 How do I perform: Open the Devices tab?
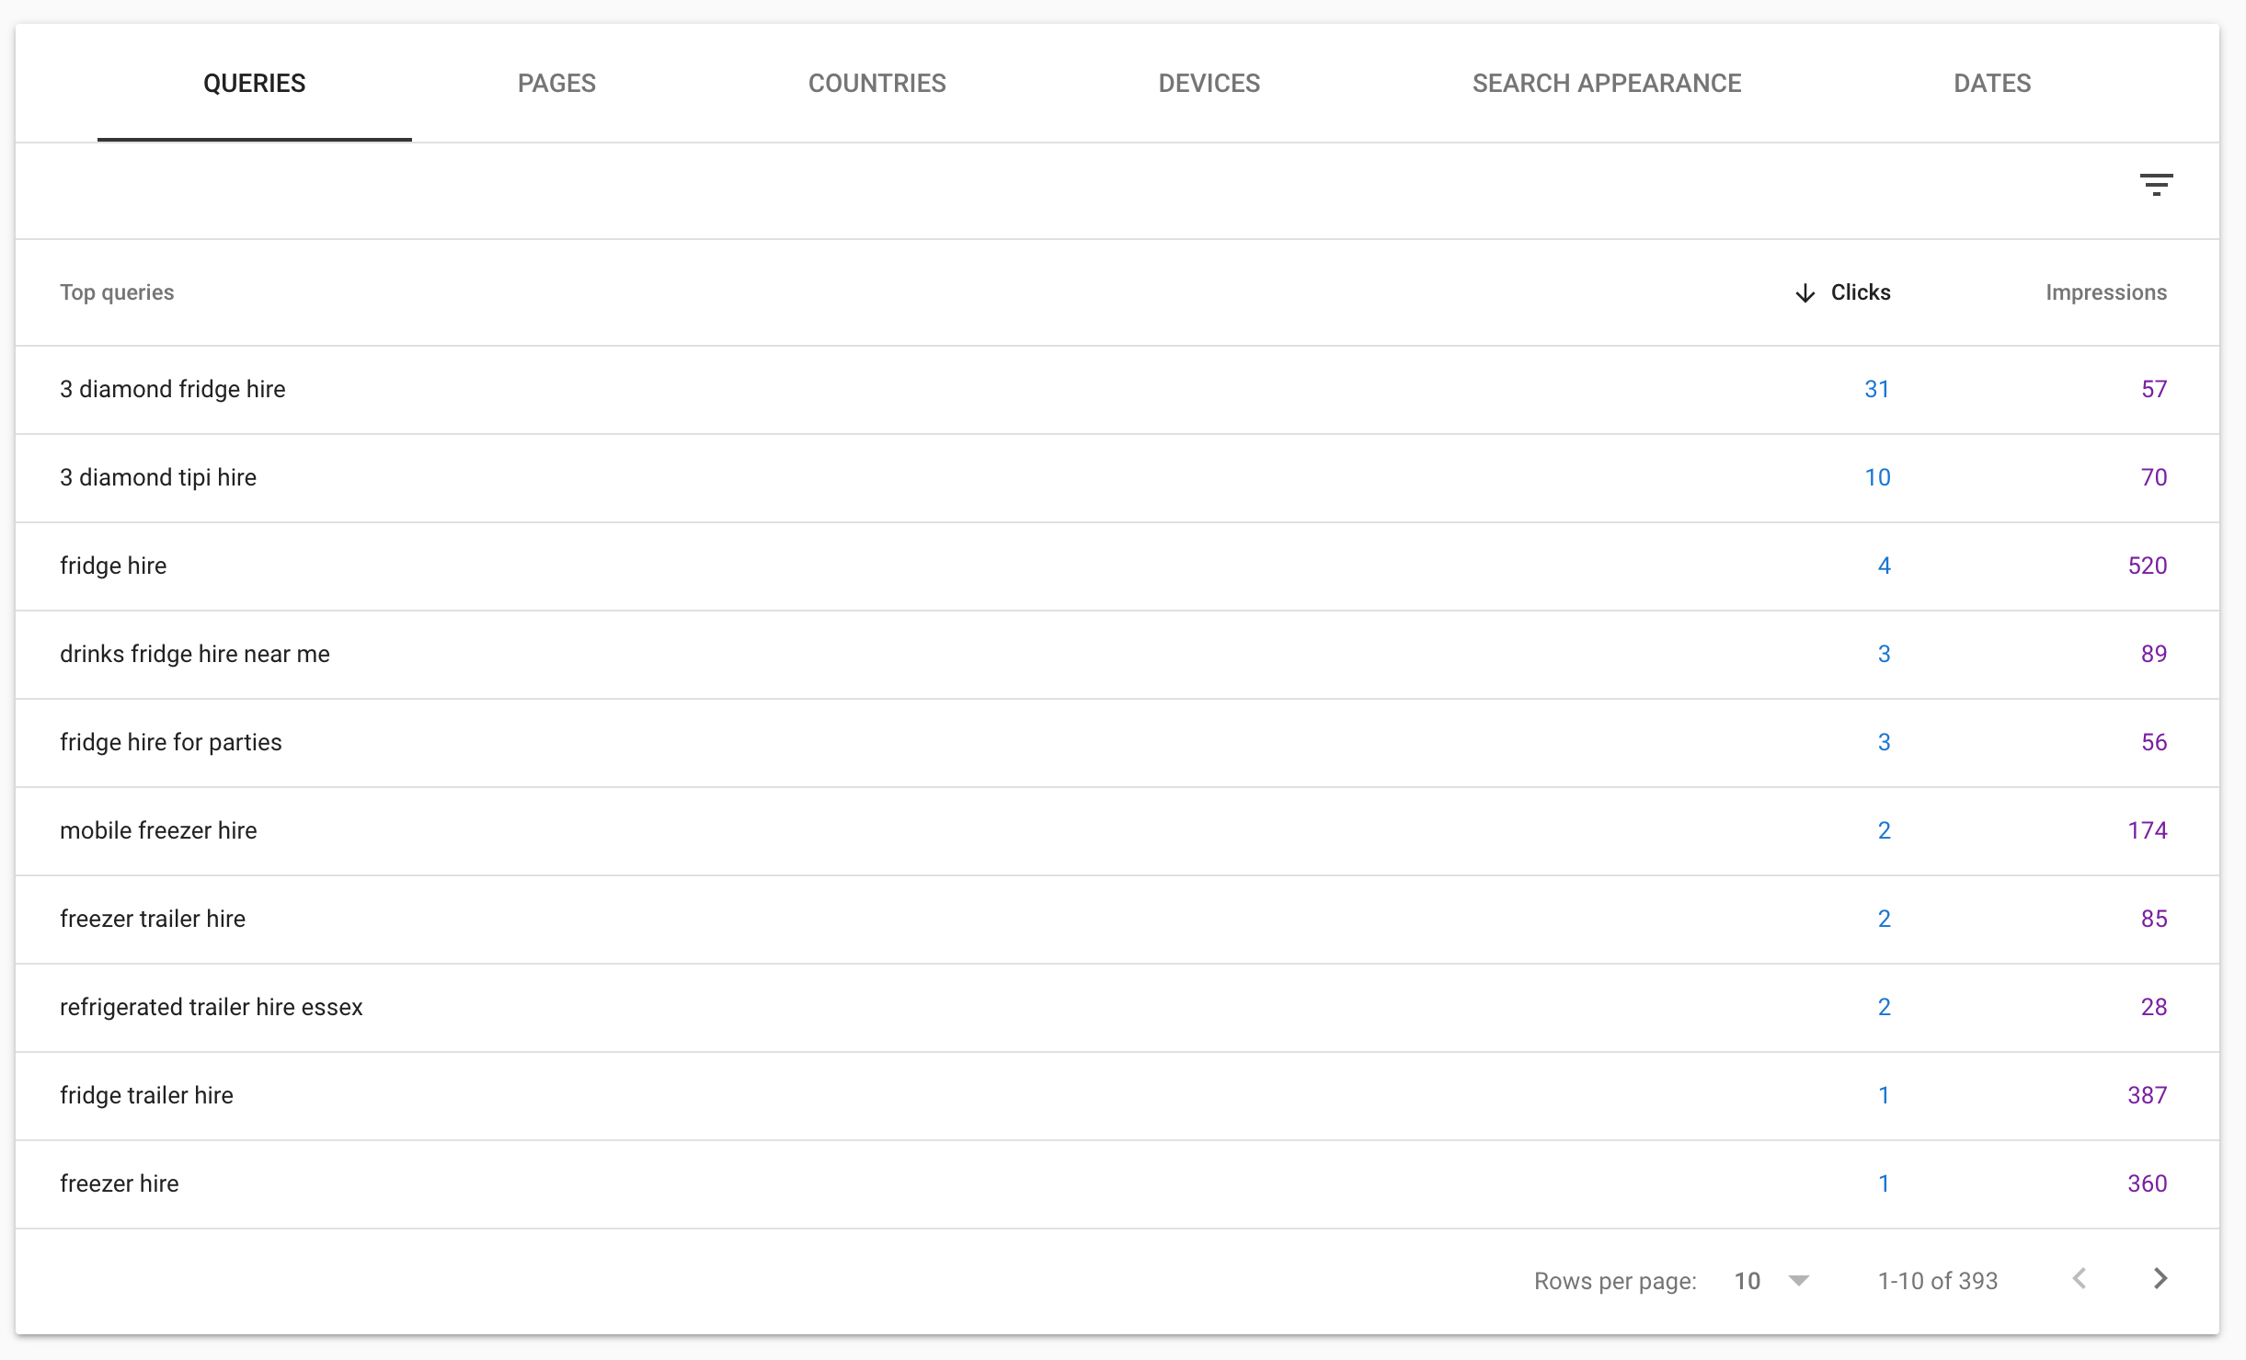pos(1209,84)
